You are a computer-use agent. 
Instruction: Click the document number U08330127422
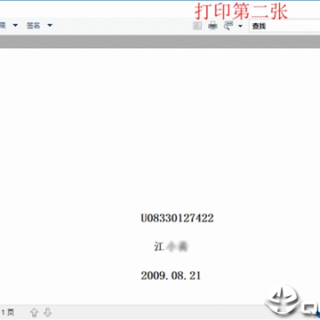tap(177, 219)
